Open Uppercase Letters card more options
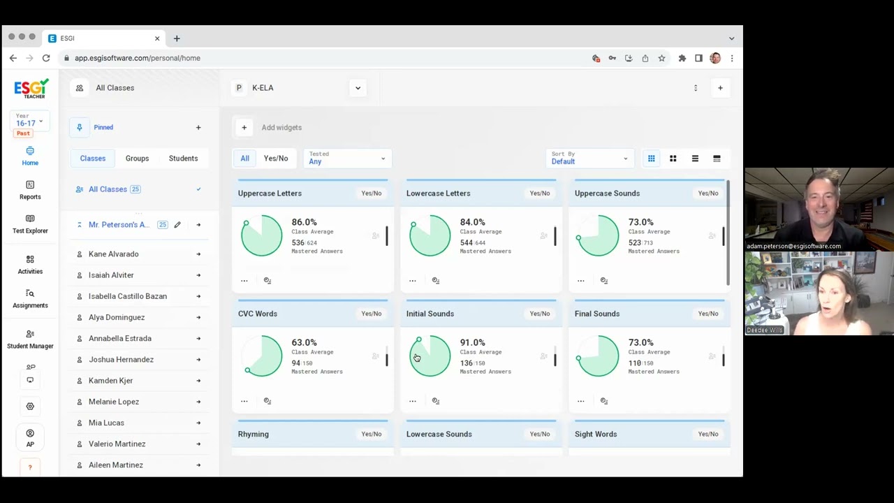The width and height of the screenshot is (894, 503). [x=244, y=281]
